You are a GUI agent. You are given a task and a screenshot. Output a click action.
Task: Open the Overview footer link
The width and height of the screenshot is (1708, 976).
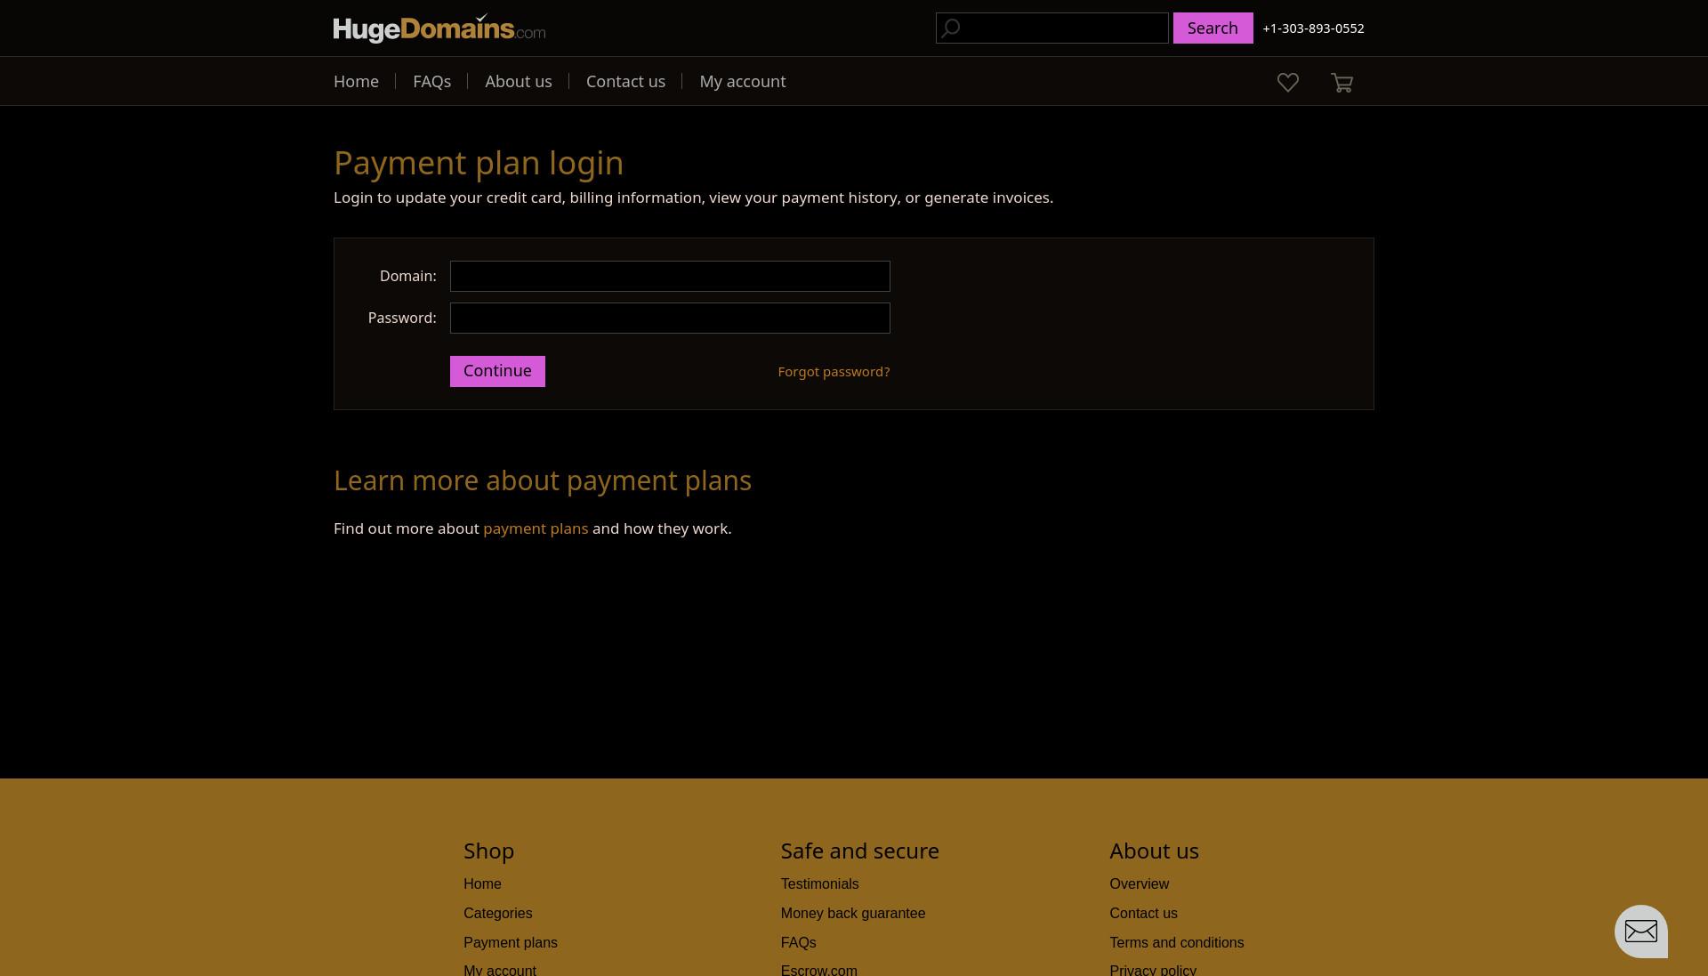(x=1139, y=884)
